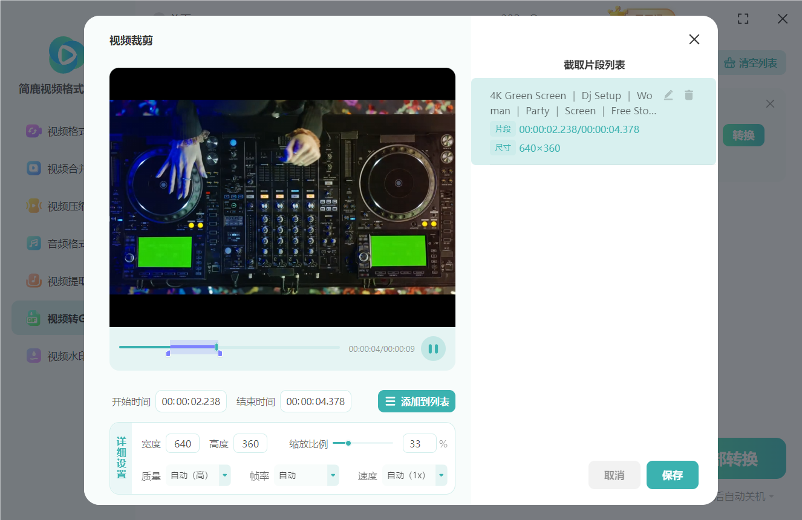Delete the clip segment using trash icon
The height and width of the screenshot is (520, 802).
[x=689, y=95]
